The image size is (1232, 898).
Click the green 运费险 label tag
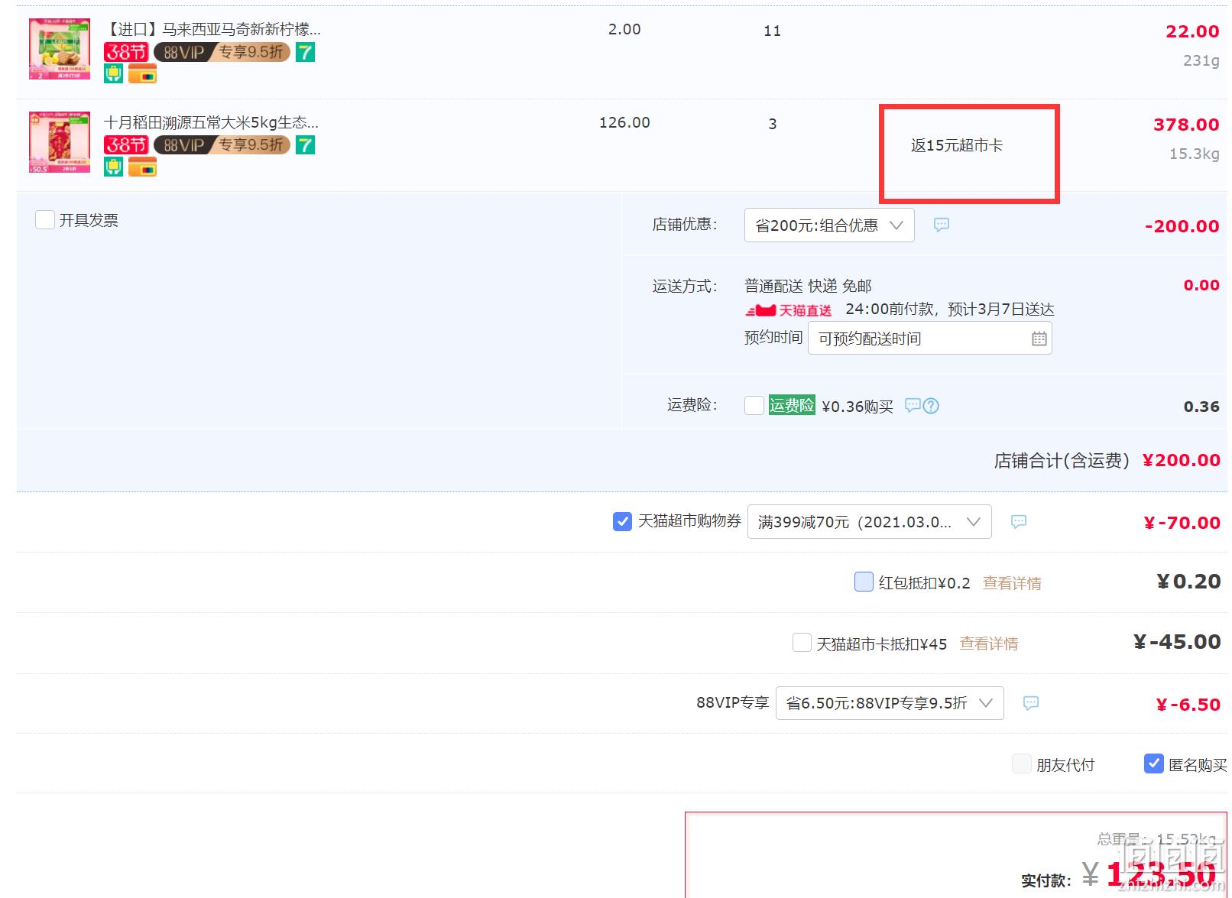[x=792, y=405]
